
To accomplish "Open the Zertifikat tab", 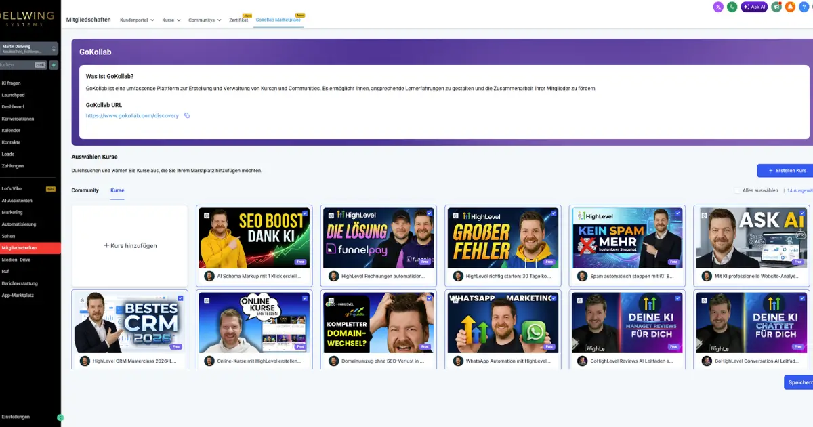I will pyautogui.click(x=238, y=20).
